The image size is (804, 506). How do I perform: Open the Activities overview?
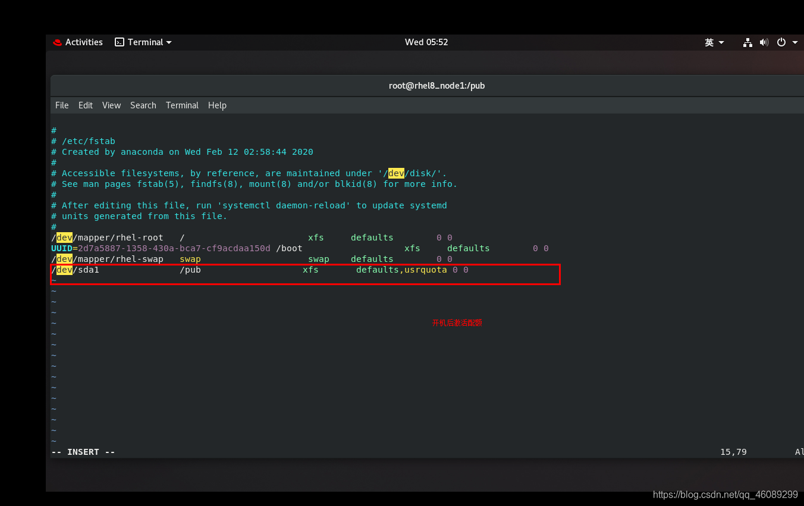[x=84, y=42]
